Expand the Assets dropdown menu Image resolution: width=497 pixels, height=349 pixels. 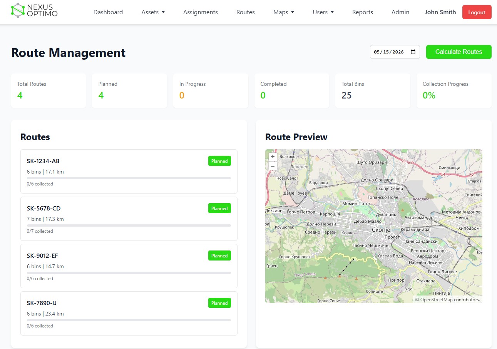point(153,12)
